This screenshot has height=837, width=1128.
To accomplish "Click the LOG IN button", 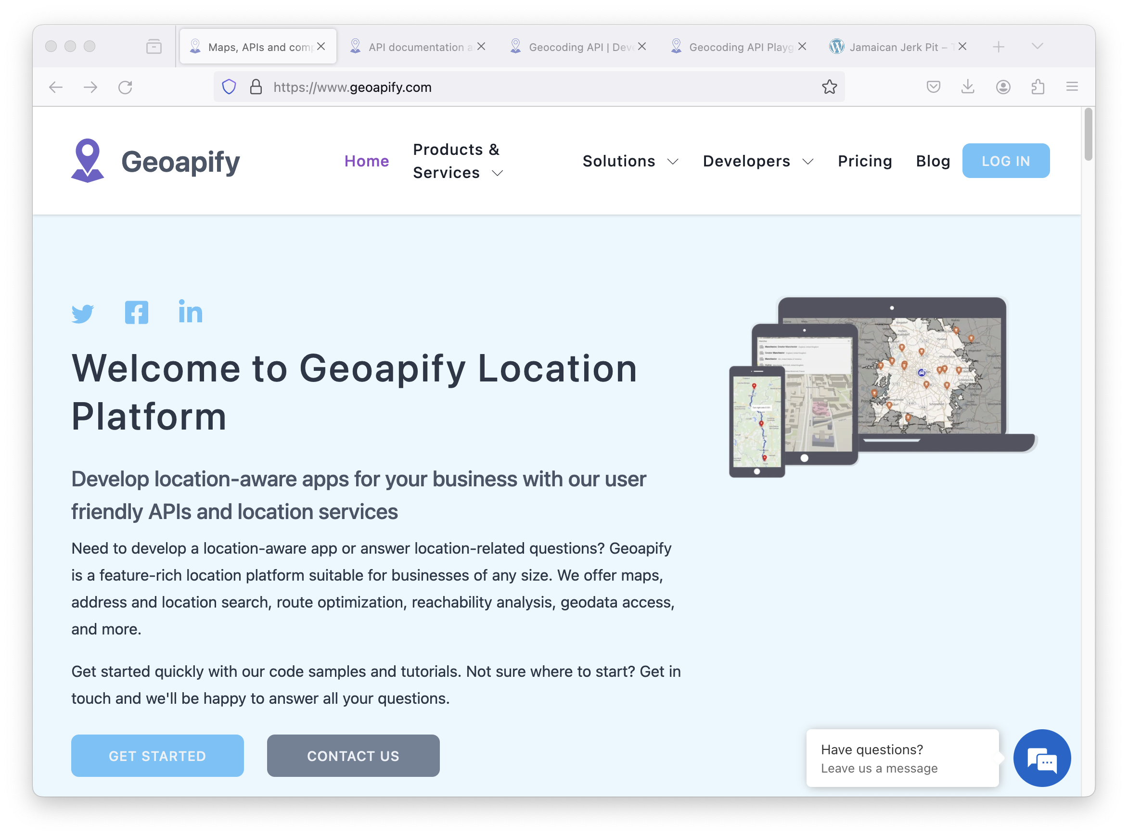I will coord(1005,161).
